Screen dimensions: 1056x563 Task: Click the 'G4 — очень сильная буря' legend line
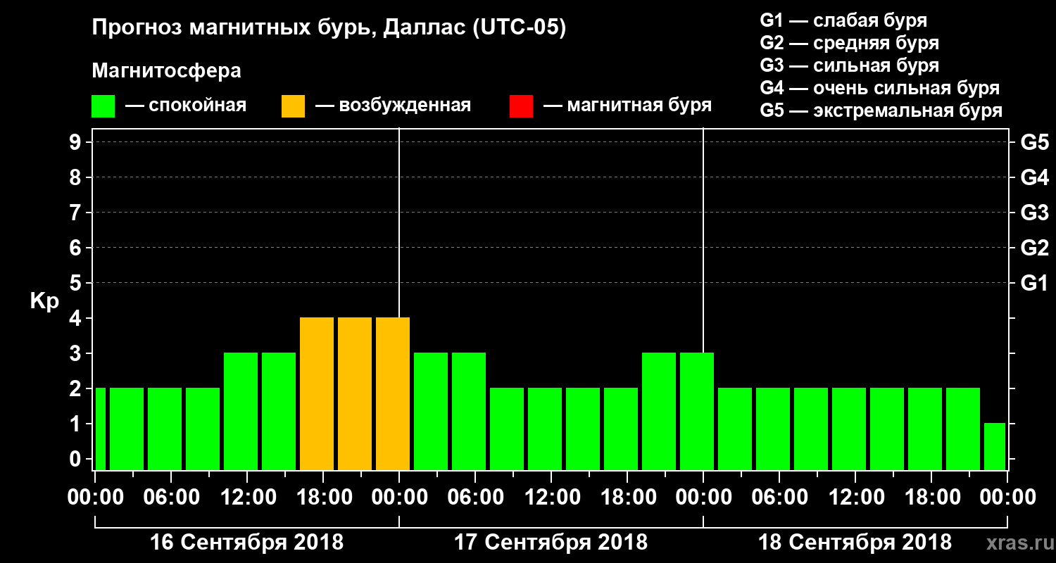[x=880, y=88]
